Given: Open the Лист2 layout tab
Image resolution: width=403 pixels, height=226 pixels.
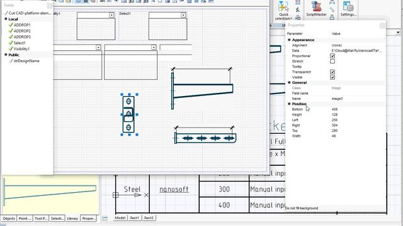Looking at the screenshot, I should (149, 218).
